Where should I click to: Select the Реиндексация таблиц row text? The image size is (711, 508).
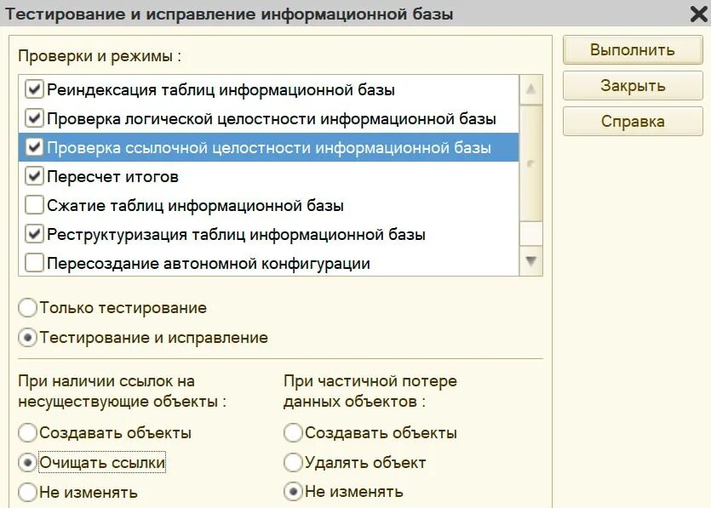pos(221,89)
